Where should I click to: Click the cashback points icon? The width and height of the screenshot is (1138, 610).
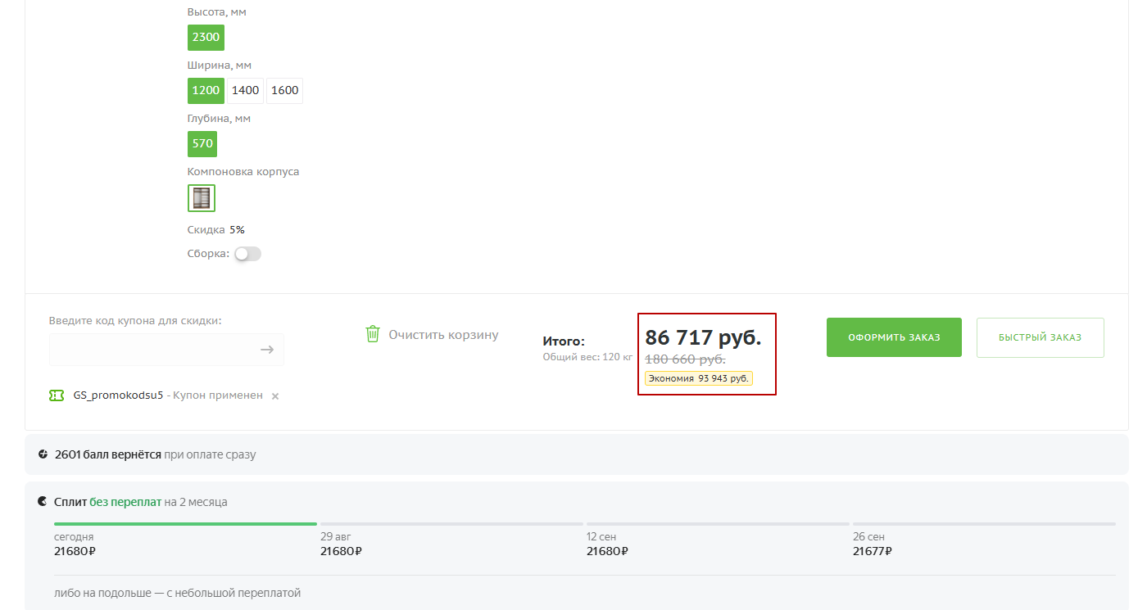click(43, 454)
